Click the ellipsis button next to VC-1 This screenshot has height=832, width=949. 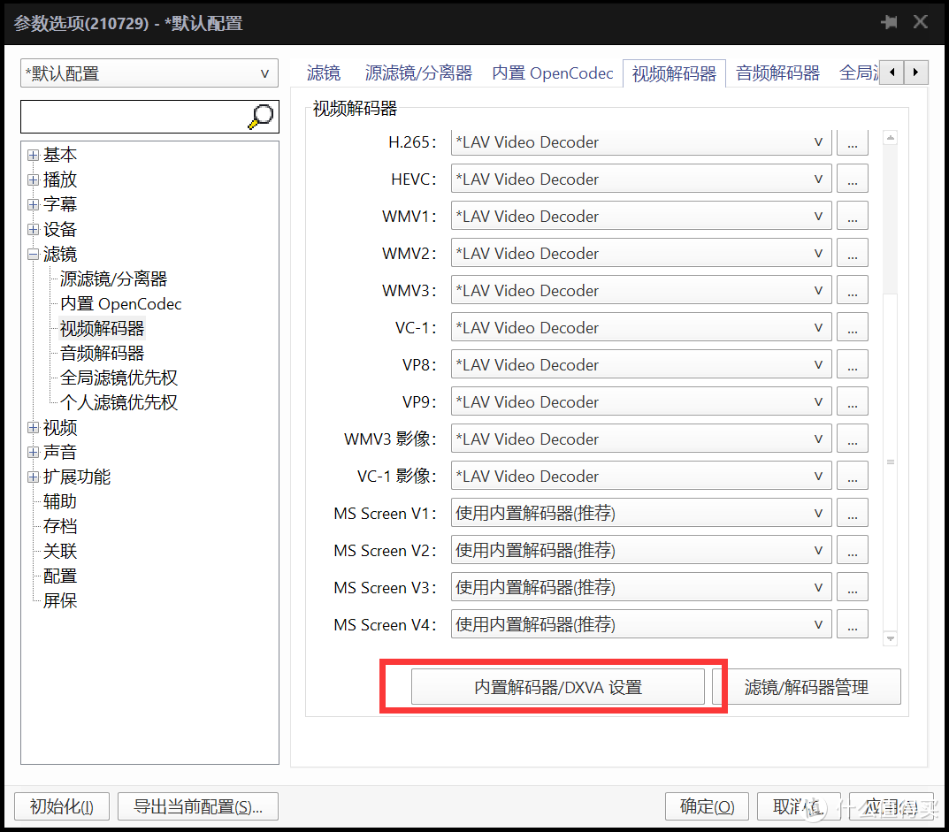852,327
